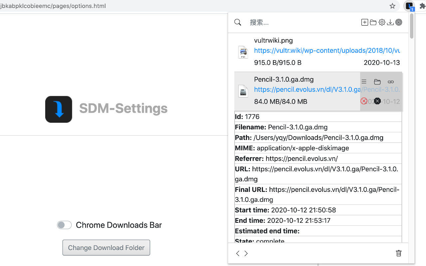The height and width of the screenshot is (266, 426).
Task: Click the black octagon remove icon
Action: [x=377, y=101]
